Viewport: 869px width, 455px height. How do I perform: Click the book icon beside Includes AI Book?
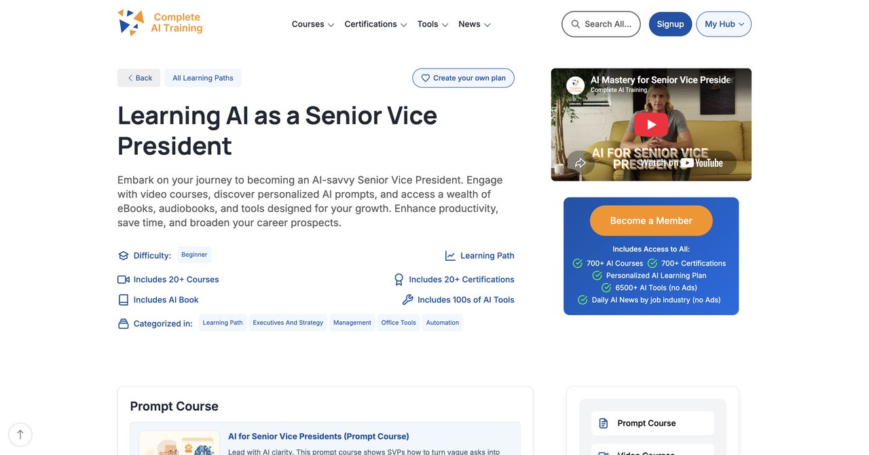123,300
